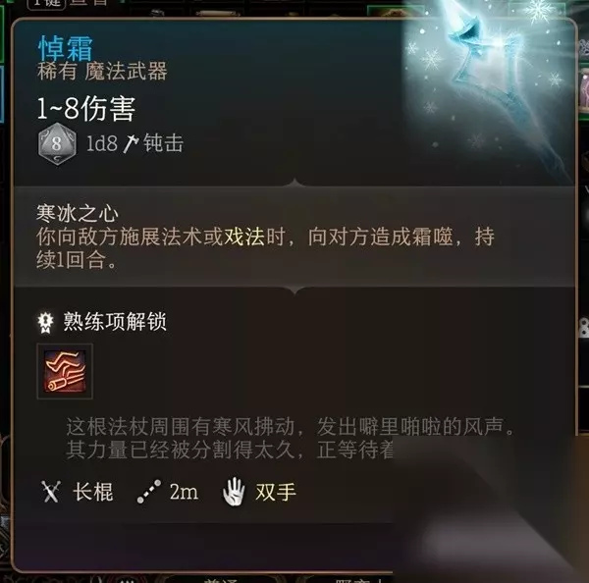Click the 1d8 dice roll text
589x583 pixels.
[102, 144]
